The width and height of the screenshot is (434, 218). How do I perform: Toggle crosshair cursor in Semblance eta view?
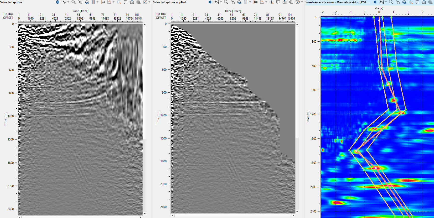(411, 2)
